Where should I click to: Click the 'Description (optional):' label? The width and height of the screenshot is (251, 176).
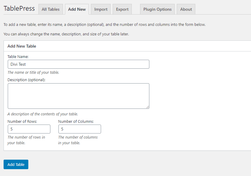coord(27,80)
